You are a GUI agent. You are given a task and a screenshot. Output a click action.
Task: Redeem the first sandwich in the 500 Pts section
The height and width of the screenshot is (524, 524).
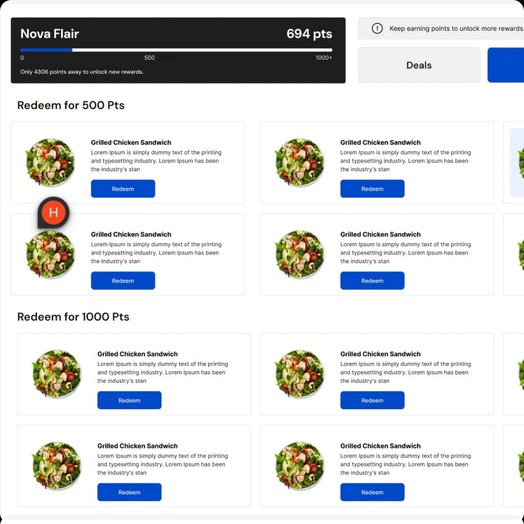point(123,189)
